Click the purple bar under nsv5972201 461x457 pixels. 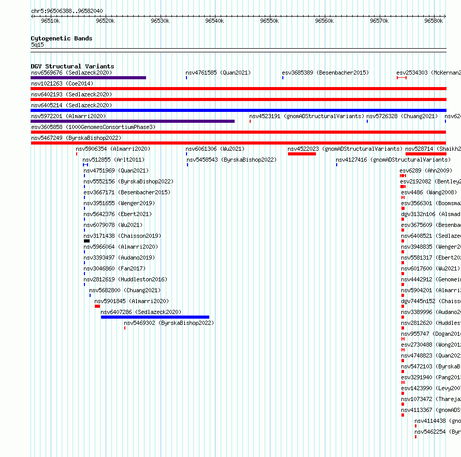pos(133,121)
